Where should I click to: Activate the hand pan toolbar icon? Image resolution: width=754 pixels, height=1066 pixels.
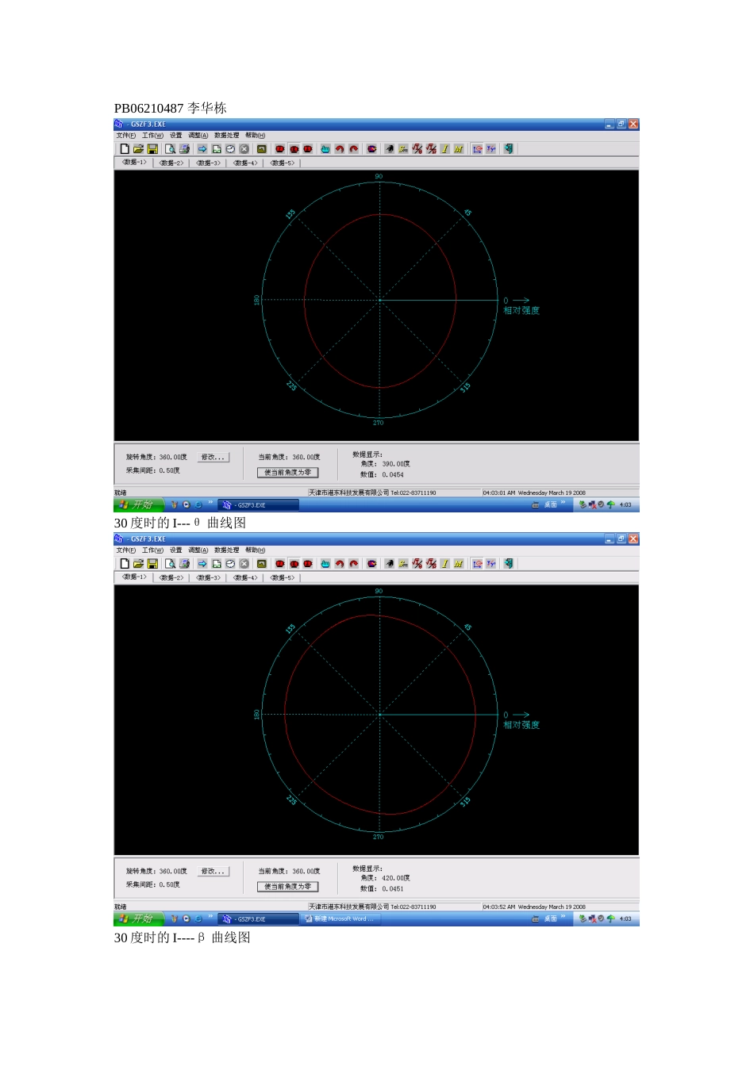[325, 149]
